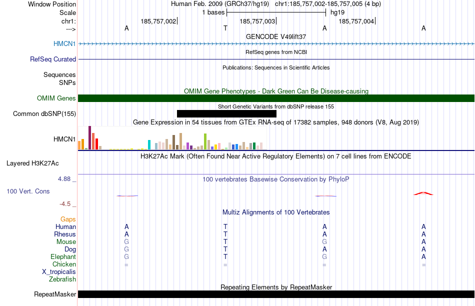The width and height of the screenshot is (475, 306).
Task: Click the cyan GTEx expression bar
Action: pyautogui.click(x=149, y=144)
